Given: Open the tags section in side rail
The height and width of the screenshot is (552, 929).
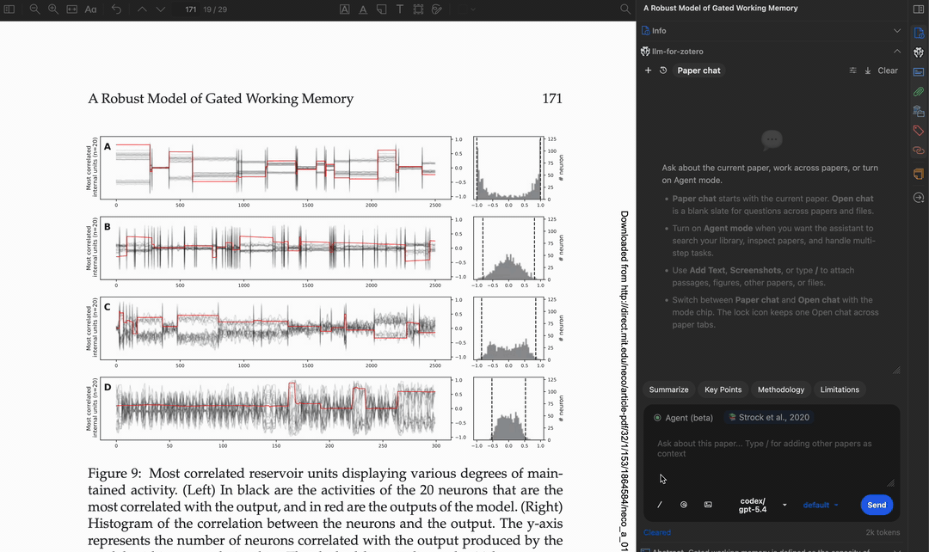Looking at the screenshot, I should 918,131.
